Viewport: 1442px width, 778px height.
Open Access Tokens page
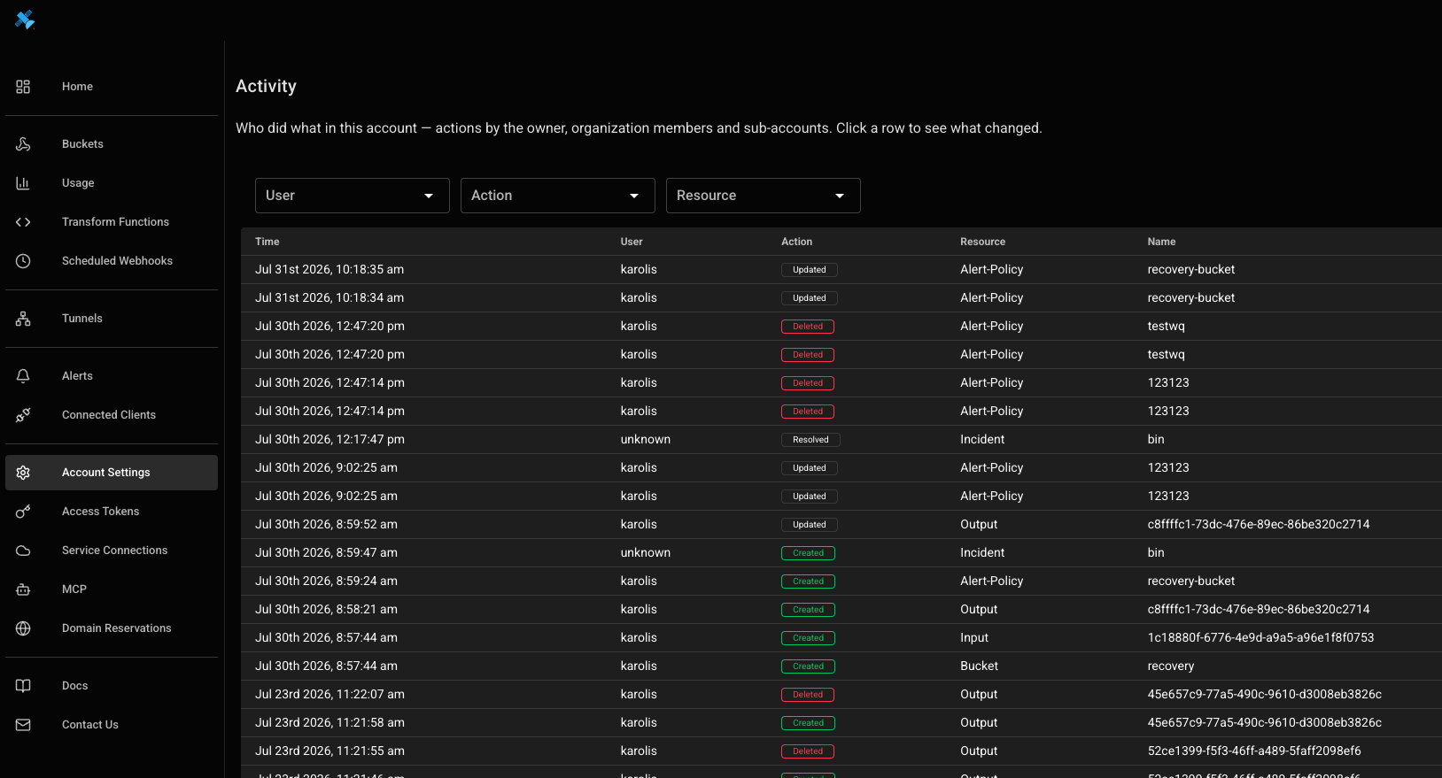coord(112,512)
